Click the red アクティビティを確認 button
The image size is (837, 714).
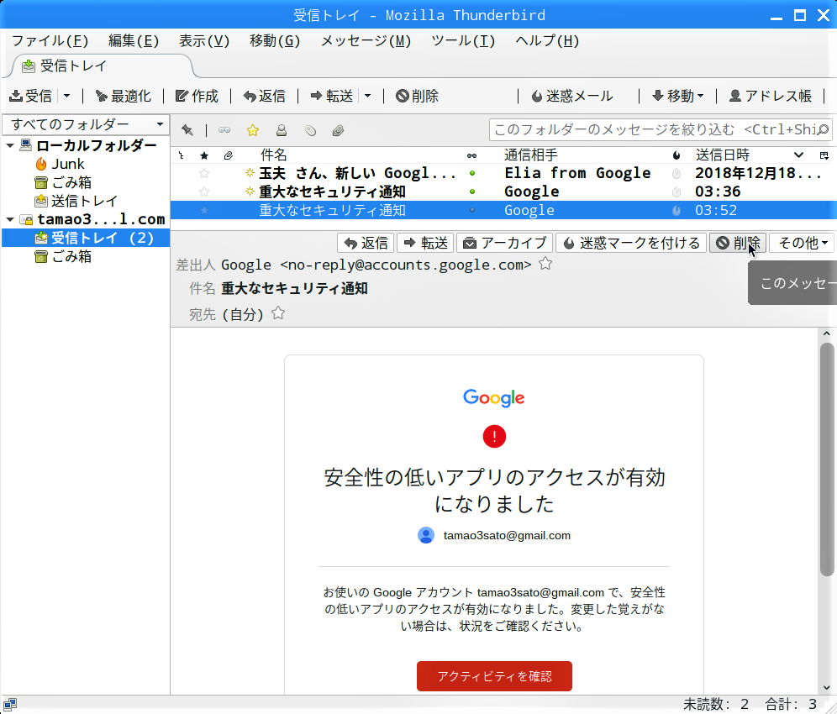(494, 676)
